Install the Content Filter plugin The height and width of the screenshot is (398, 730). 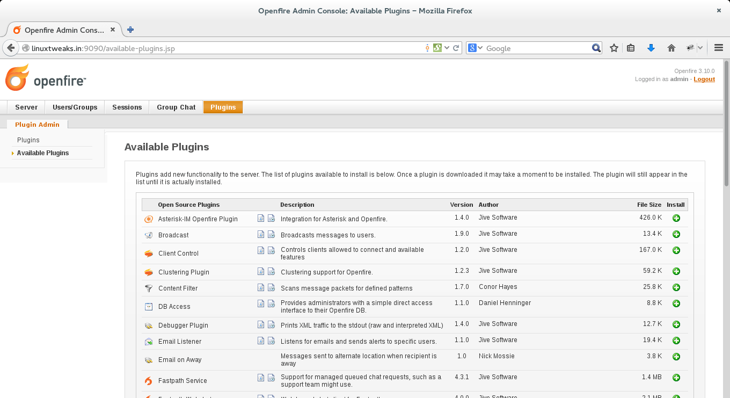point(676,288)
